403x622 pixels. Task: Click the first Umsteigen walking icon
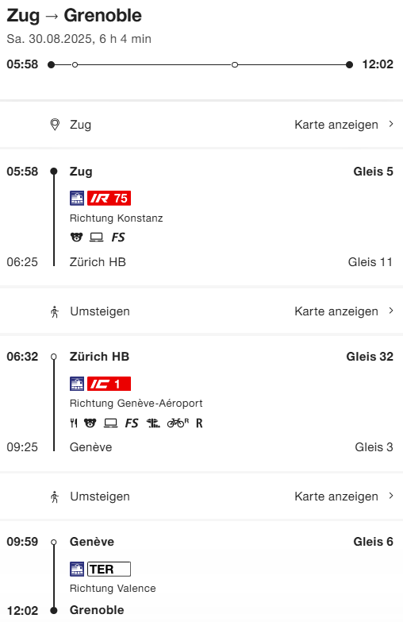pyautogui.click(x=55, y=311)
